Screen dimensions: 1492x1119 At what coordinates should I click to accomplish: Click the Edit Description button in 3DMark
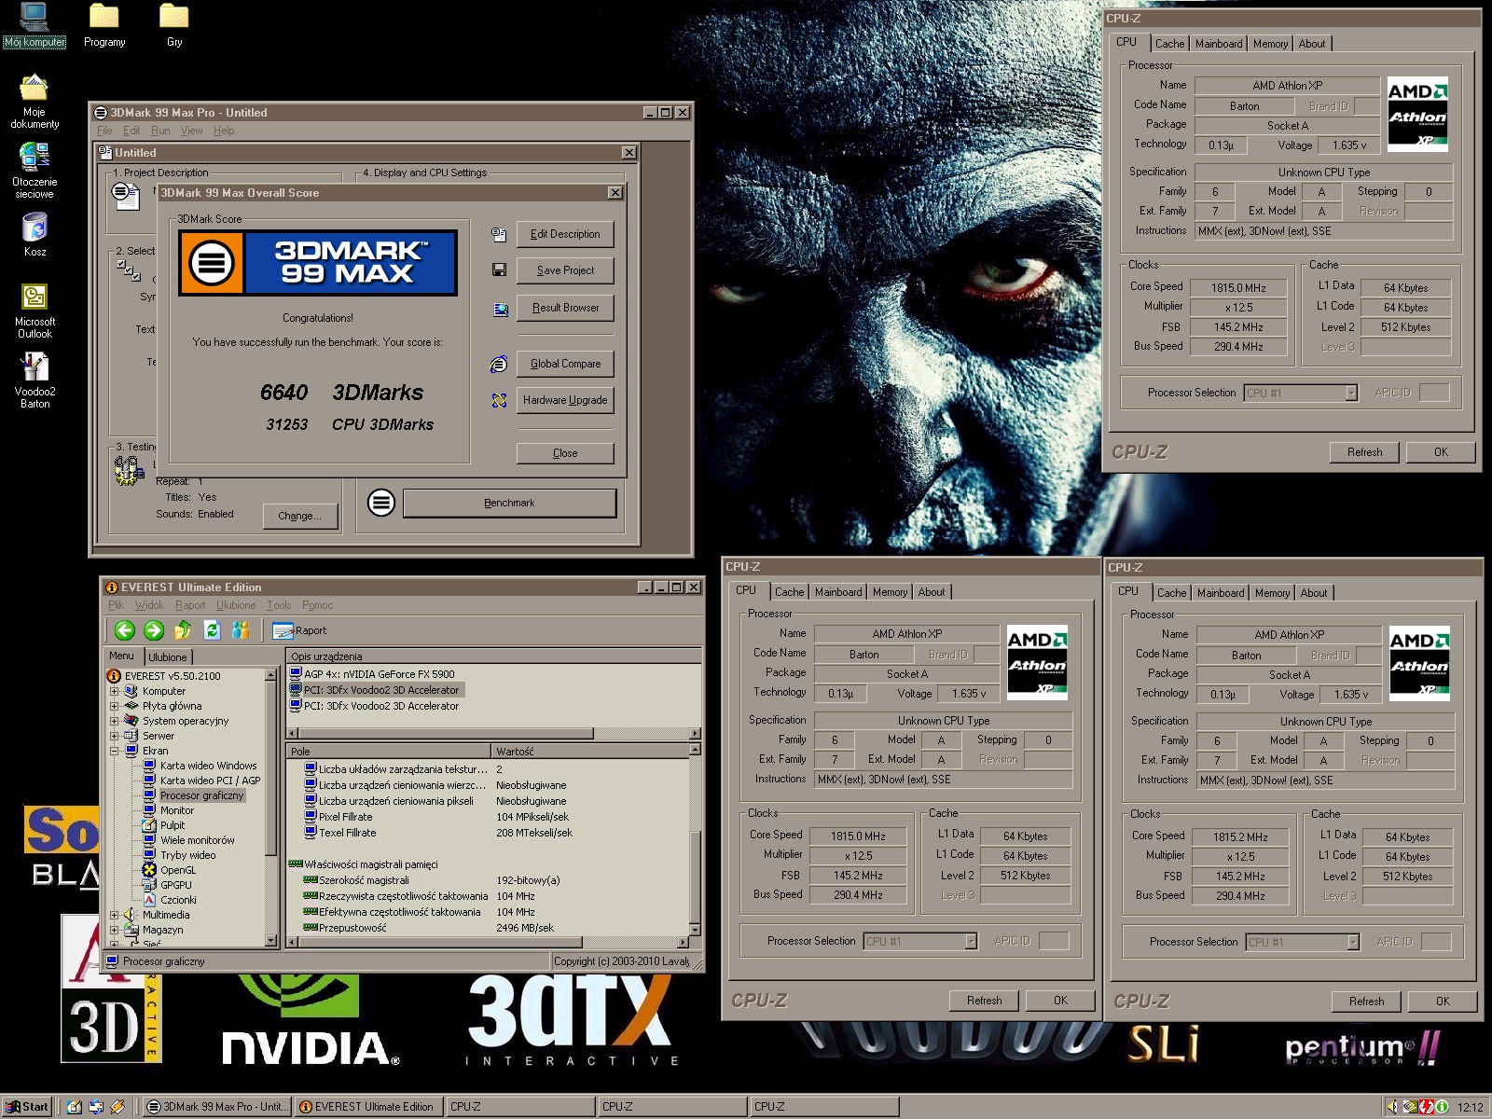click(565, 234)
